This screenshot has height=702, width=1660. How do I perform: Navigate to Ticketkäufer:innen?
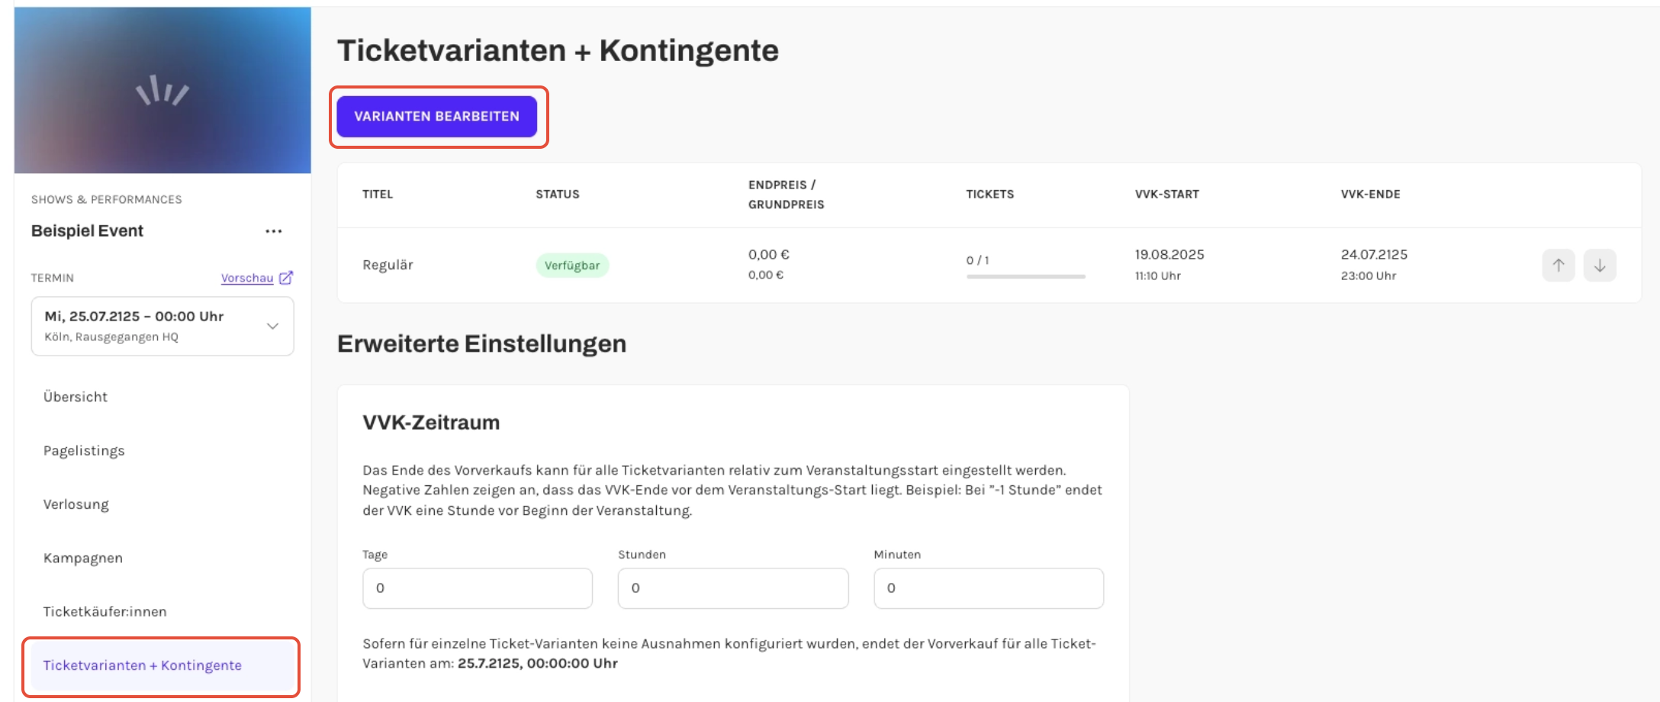[x=105, y=611]
